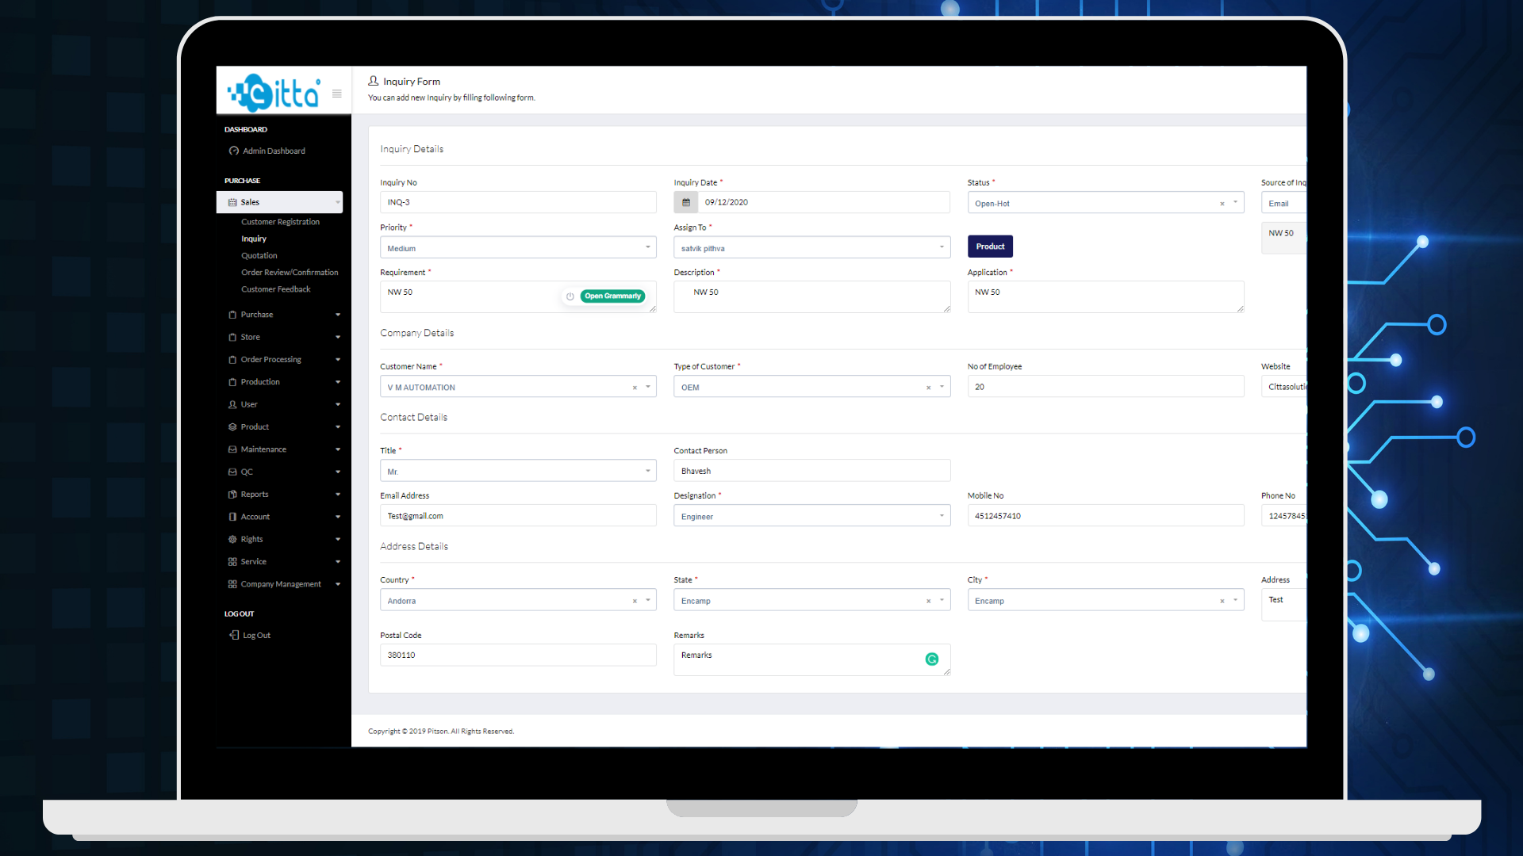Click the Sales grid icon
Screen dimensions: 1523x856
point(232,202)
